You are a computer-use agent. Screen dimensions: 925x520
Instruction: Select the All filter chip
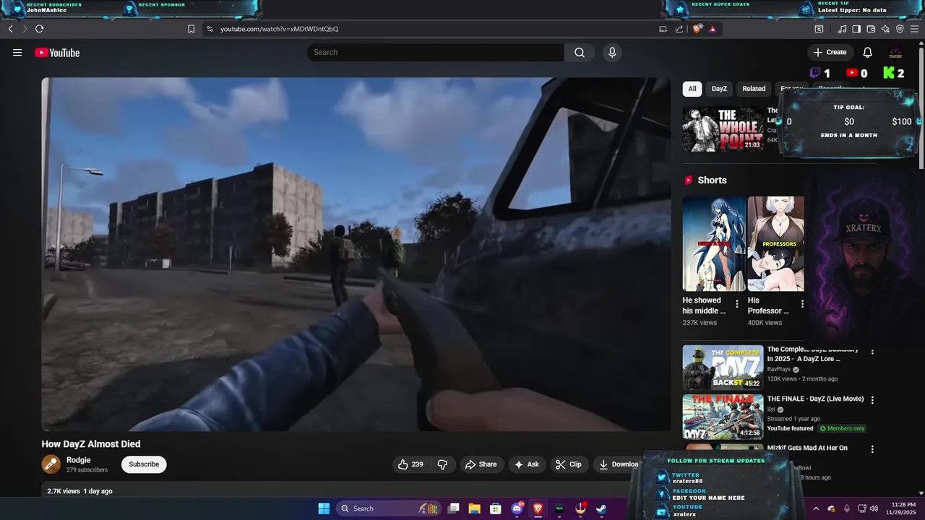pyautogui.click(x=692, y=89)
